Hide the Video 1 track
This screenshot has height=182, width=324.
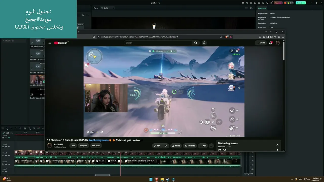9,164
